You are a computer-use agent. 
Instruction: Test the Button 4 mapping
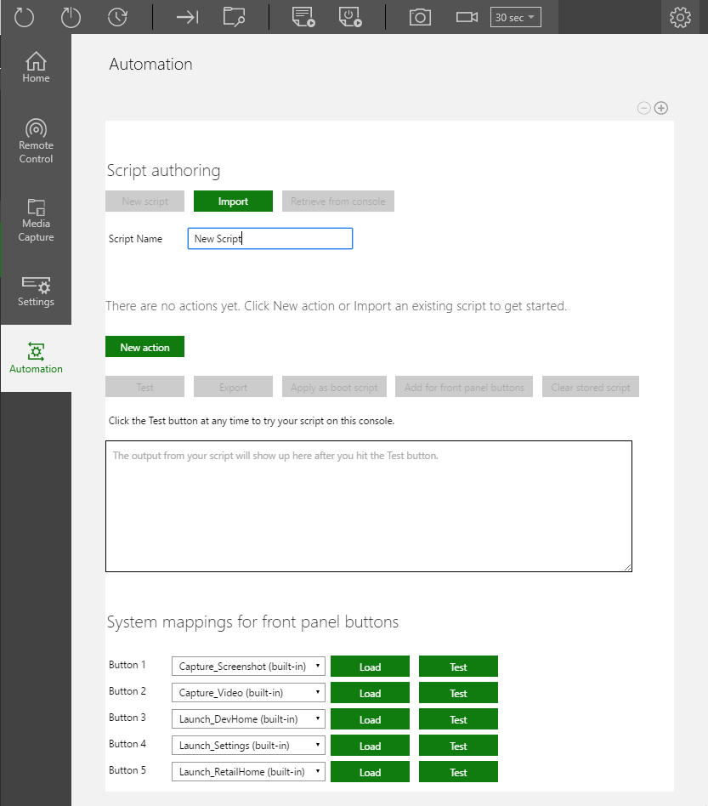(x=458, y=746)
